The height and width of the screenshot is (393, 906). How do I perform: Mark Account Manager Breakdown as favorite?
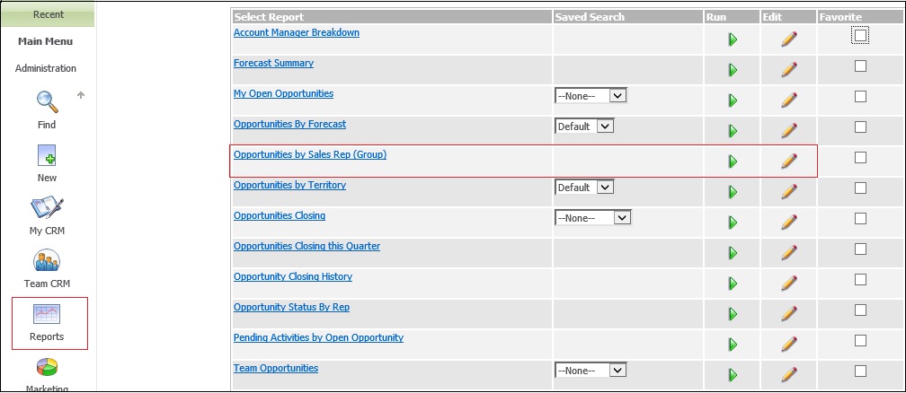pyautogui.click(x=860, y=36)
